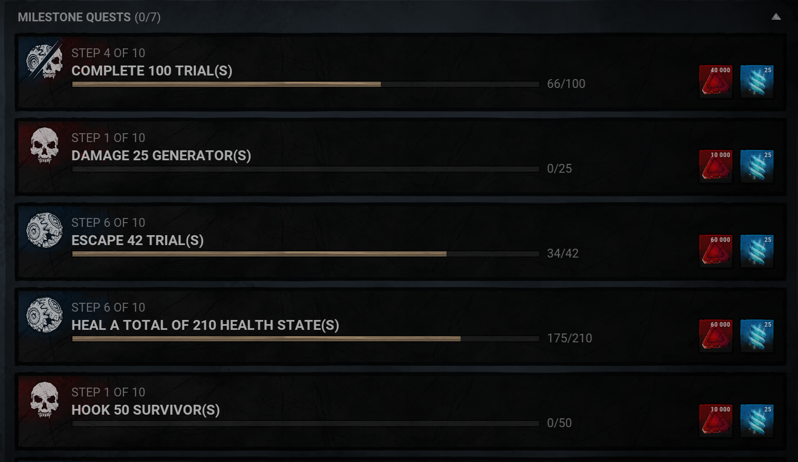
Task: Select the Rift Fragments reward on the Heal quest
Action: pos(757,335)
